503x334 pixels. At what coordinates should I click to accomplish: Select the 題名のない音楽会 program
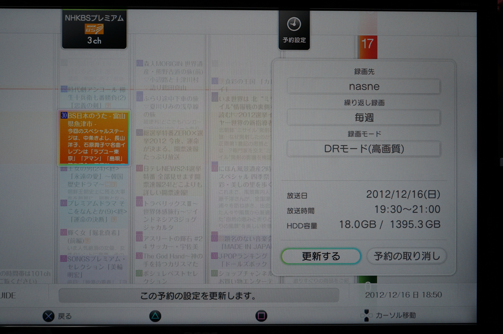(241, 241)
